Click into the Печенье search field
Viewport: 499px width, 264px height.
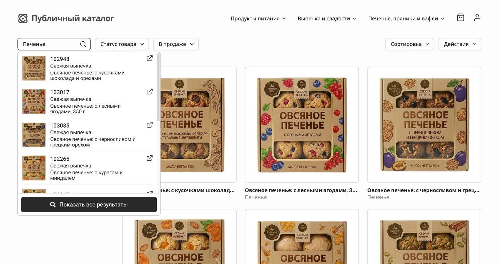tap(54, 44)
